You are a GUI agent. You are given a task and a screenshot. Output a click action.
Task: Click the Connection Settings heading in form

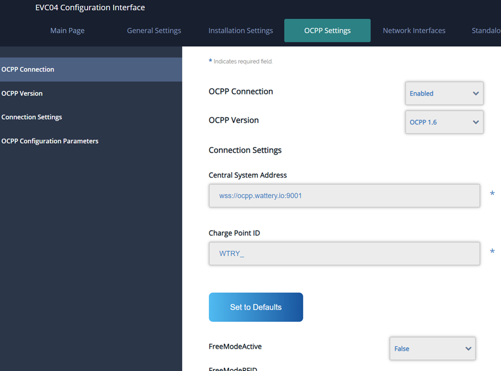coord(245,150)
